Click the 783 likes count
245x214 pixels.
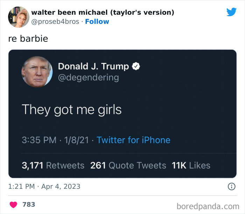tap(29, 205)
